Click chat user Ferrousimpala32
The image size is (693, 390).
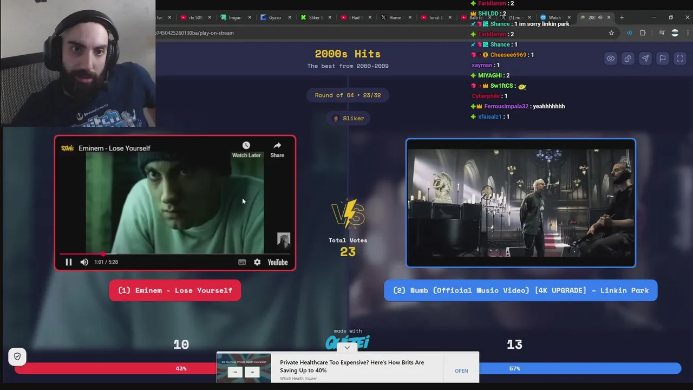tap(506, 107)
